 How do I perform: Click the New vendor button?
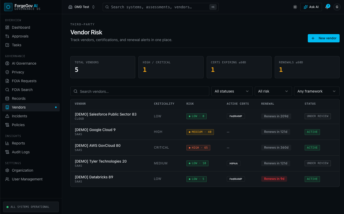(x=324, y=38)
